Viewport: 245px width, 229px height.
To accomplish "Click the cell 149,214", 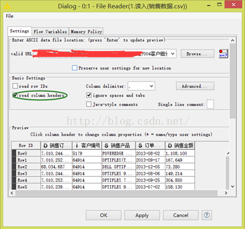I will pyautogui.click(x=180, y=174).
